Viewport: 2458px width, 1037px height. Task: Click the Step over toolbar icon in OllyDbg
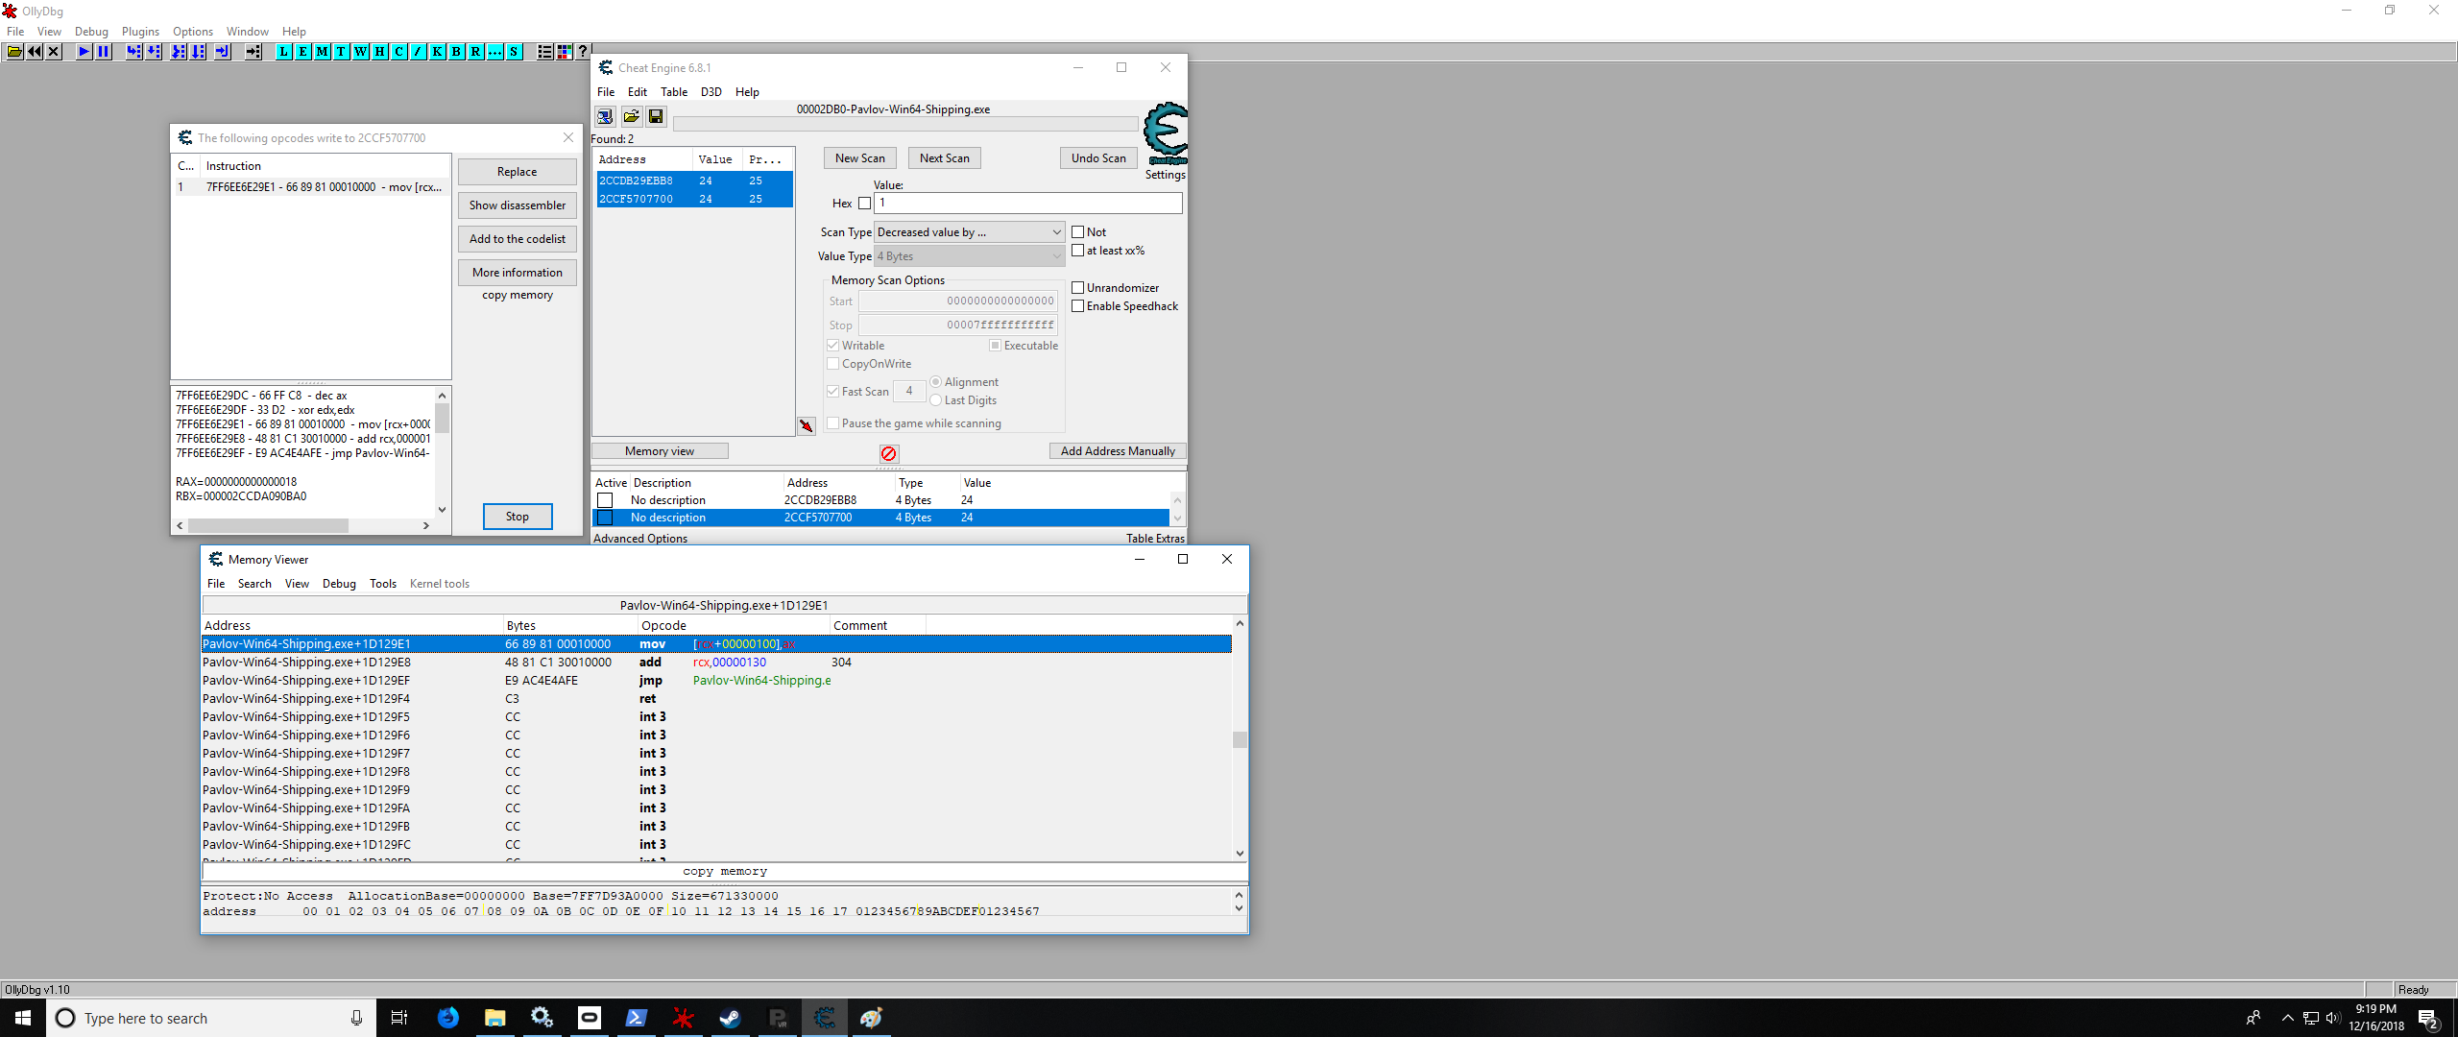point(154,52)
